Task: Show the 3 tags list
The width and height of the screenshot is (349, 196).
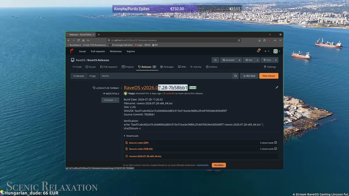Action: pyautogui.click(x=93, y=76)
